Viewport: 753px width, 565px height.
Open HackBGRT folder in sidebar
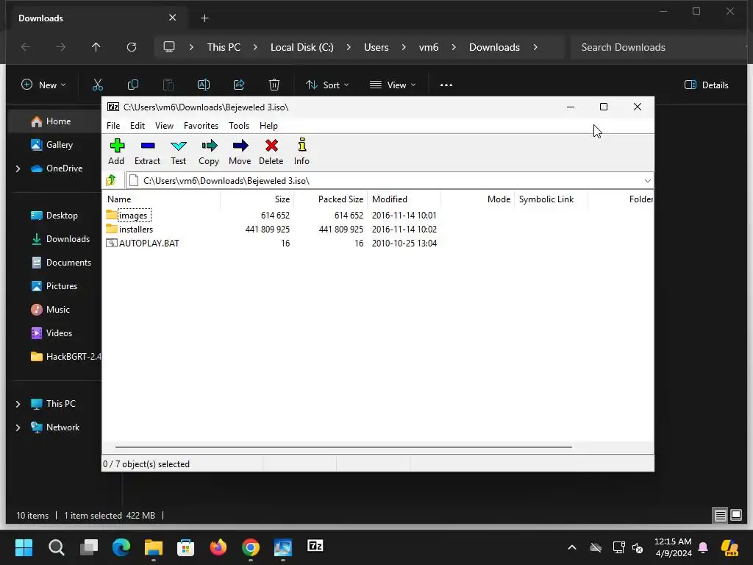coord(66,357)
